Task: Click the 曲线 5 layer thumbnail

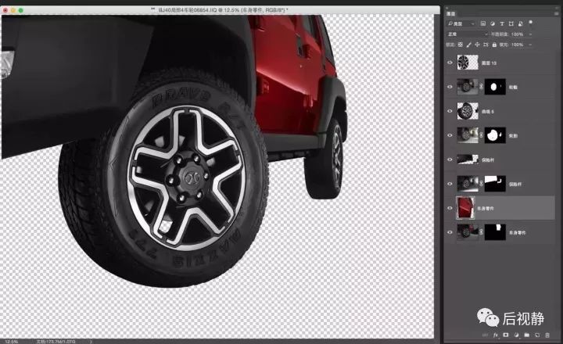Action: pos(468,111)
